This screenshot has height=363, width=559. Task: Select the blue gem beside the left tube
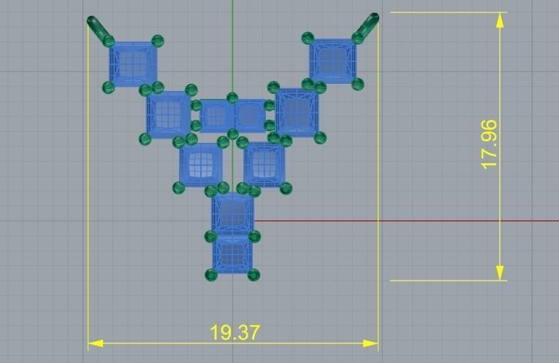click(133, 64)
